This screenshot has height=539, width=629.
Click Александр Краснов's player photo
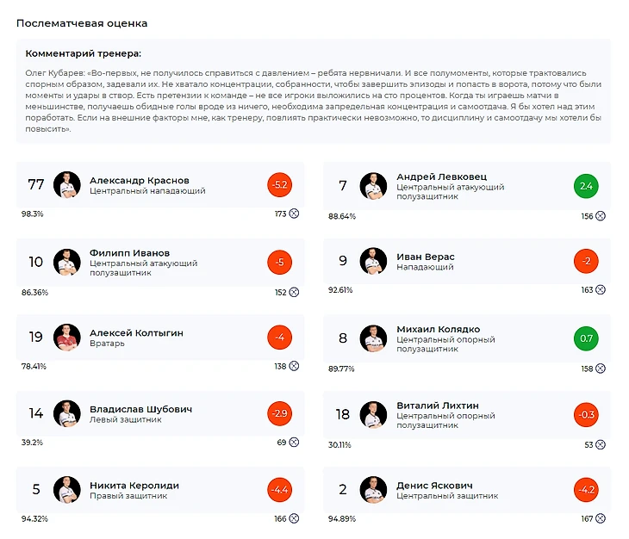(x=67, y=185)
